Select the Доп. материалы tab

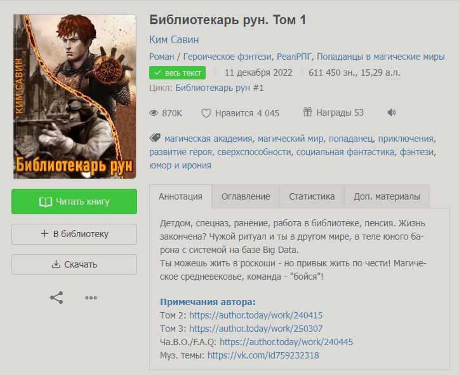[387, 196]
